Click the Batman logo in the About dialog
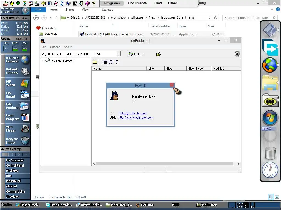Viewport: 281px width, 210px height. coord(114,95)
